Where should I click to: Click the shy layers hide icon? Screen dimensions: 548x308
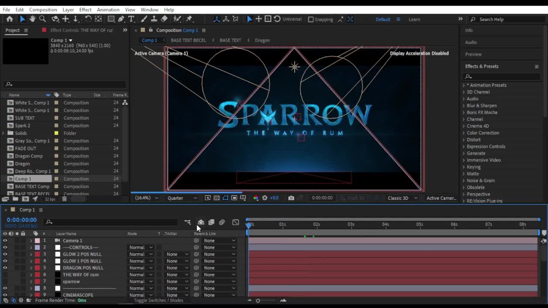(201, 222)
